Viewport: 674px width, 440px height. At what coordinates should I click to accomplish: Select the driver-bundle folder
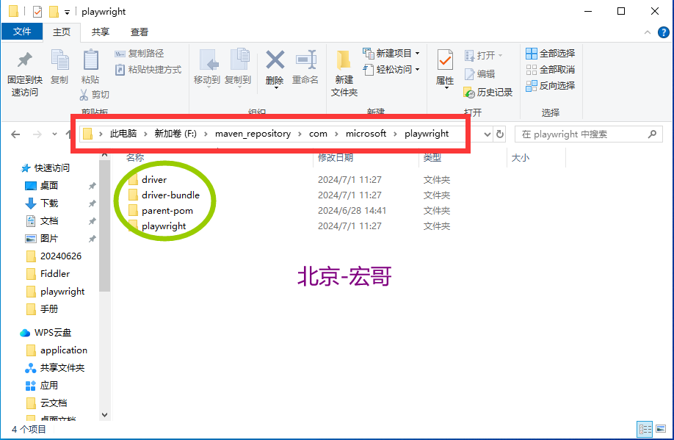(x=170, y=195)
